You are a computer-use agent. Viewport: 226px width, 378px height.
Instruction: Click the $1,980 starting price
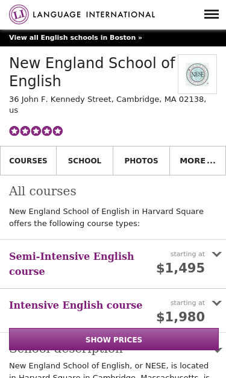180,317
